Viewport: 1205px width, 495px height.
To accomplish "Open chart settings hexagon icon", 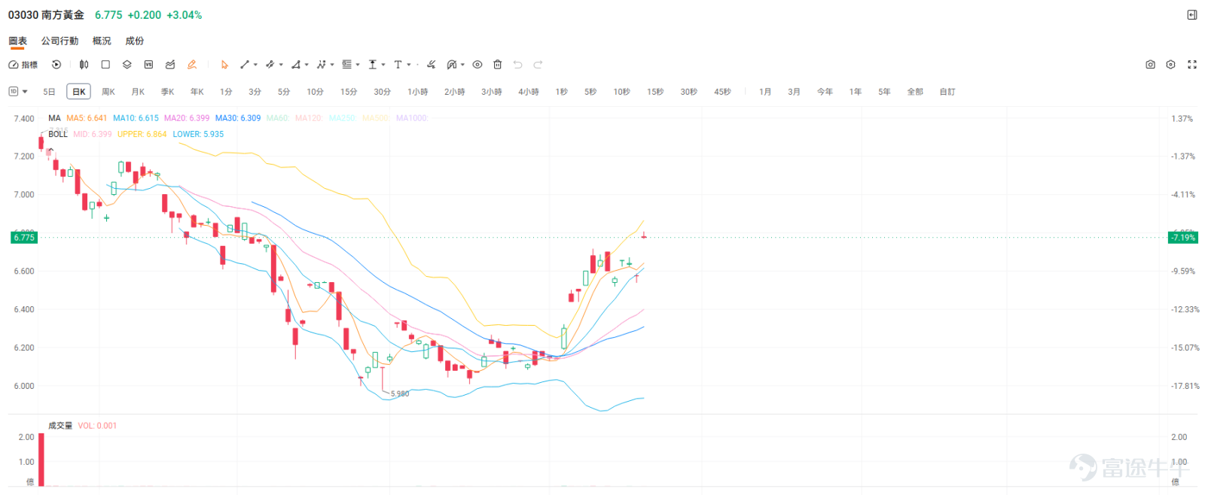I will point(1170,65).
